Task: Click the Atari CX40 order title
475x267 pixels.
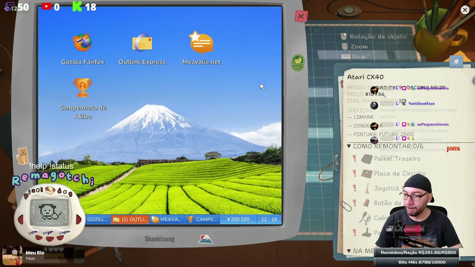Action: [x=366, y=77]
